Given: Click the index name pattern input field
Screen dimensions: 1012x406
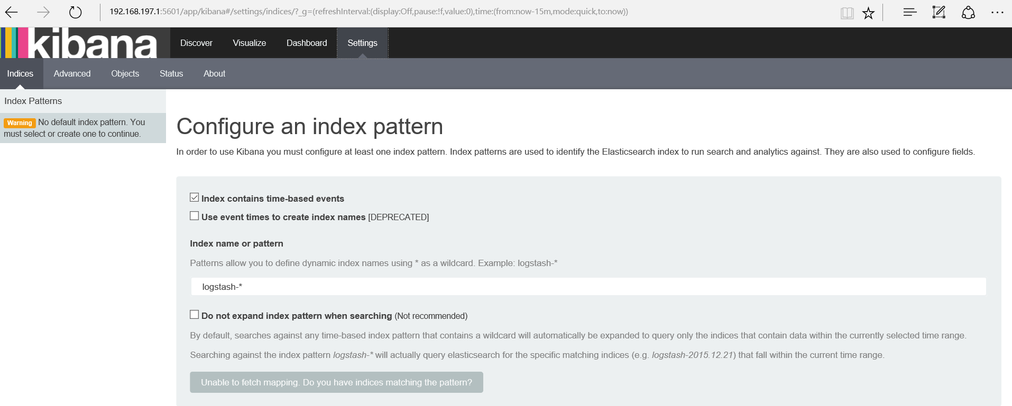Looking at the screenshot, I should pyautogui.click(x=588, y=287).
